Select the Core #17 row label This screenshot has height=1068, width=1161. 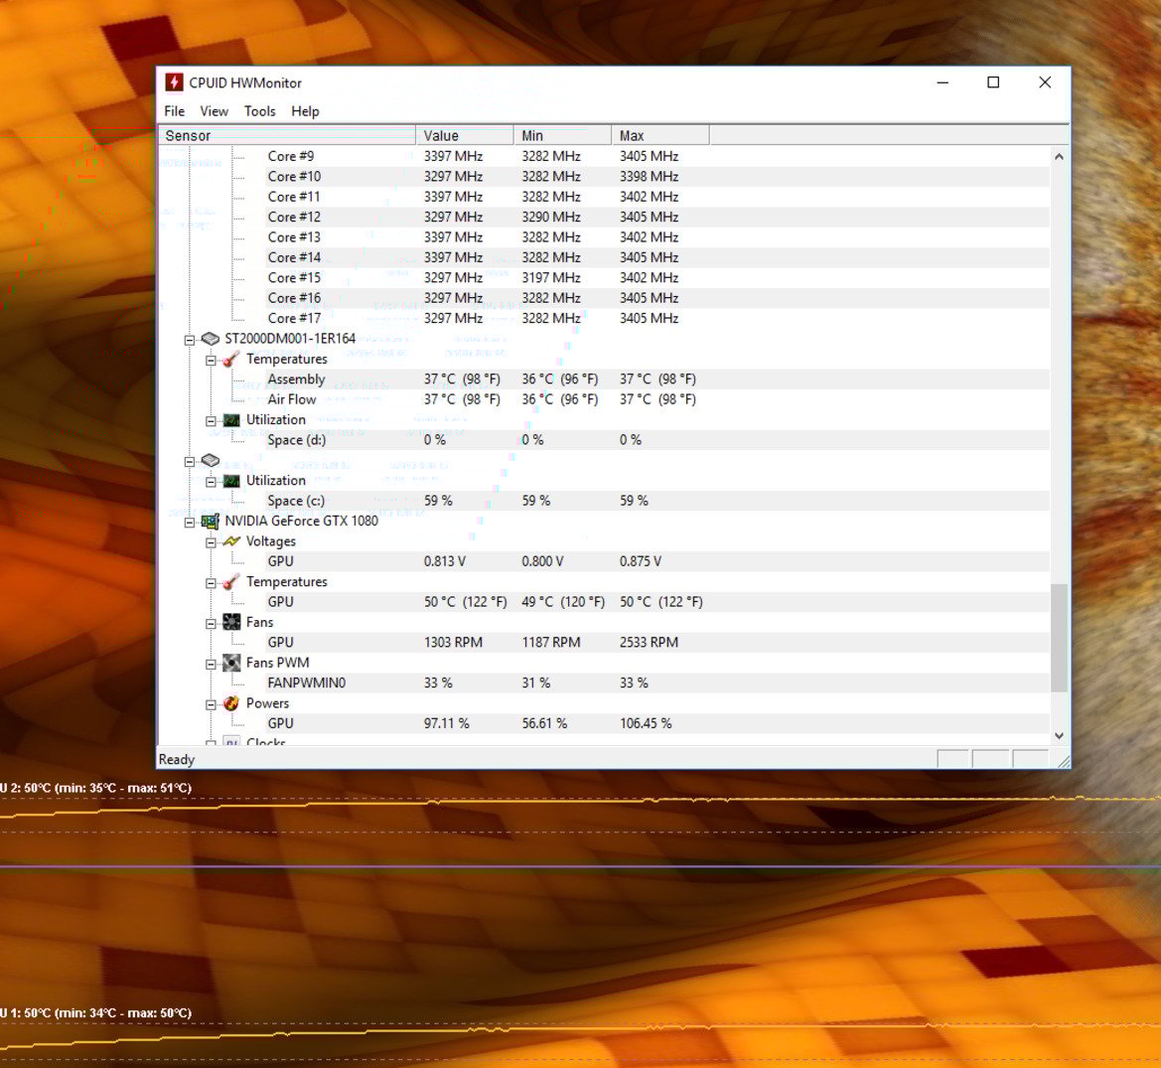click(295, 319)
